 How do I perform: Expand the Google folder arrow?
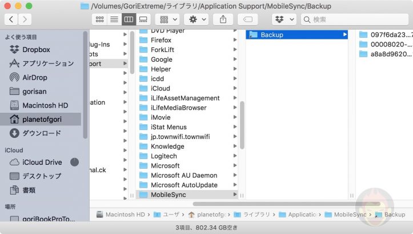point(235,59)
